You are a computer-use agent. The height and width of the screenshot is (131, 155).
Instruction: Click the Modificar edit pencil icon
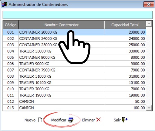coord(71,120)
